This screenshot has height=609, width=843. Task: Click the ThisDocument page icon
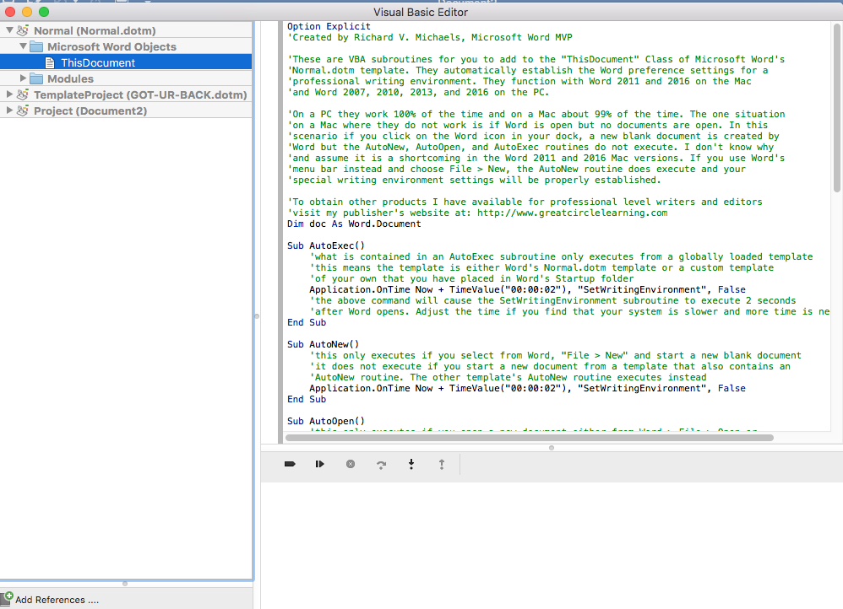[50, 62]
